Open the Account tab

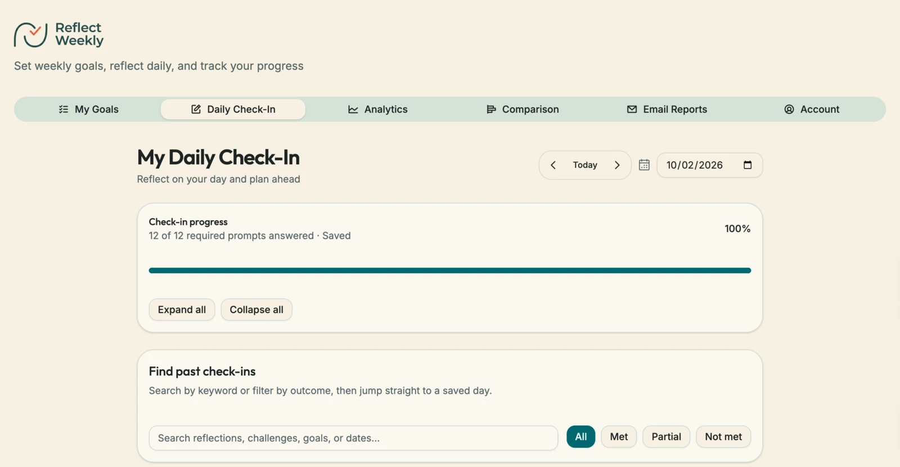pos(812,110)
